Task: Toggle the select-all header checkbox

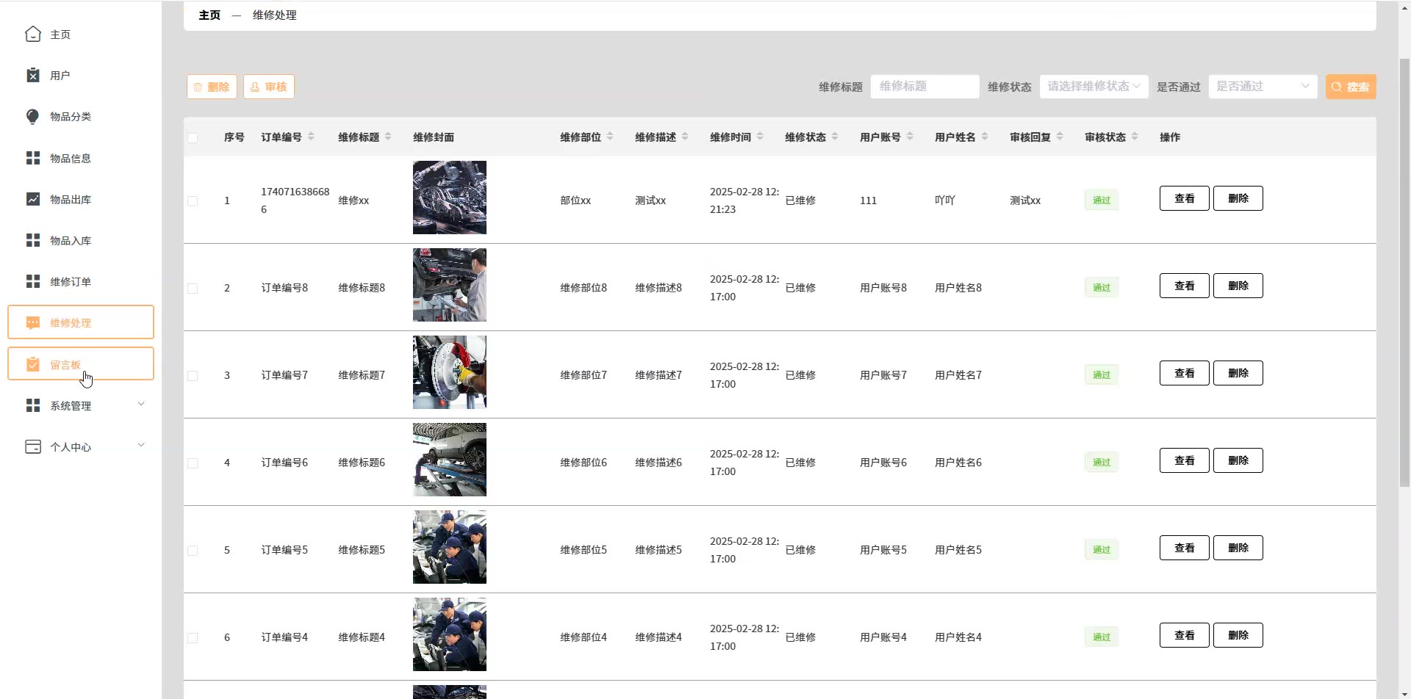Action: (x=193, y=138)
